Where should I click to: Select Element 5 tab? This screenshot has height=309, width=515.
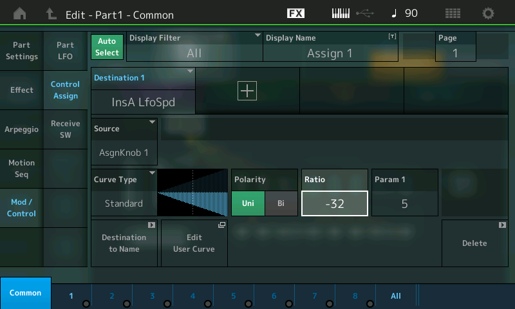pyautogui.click(x=234, y=296)
